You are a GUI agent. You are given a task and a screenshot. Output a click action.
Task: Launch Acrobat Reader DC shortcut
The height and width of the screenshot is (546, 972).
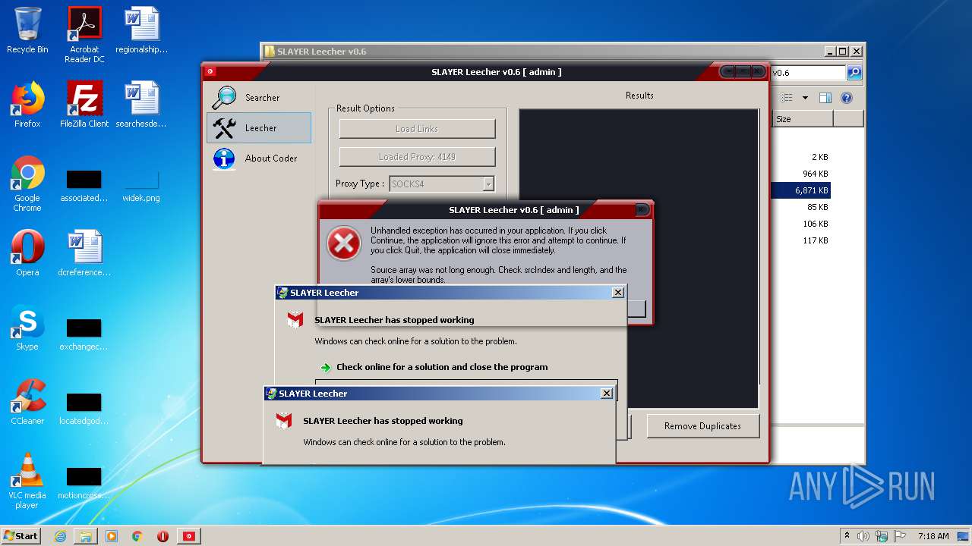[x=84, y=34]
